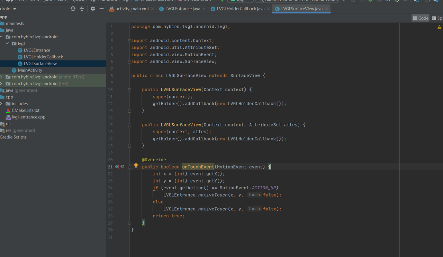Click package declaration on line 1
443x257 pixels.
(181, 27)
